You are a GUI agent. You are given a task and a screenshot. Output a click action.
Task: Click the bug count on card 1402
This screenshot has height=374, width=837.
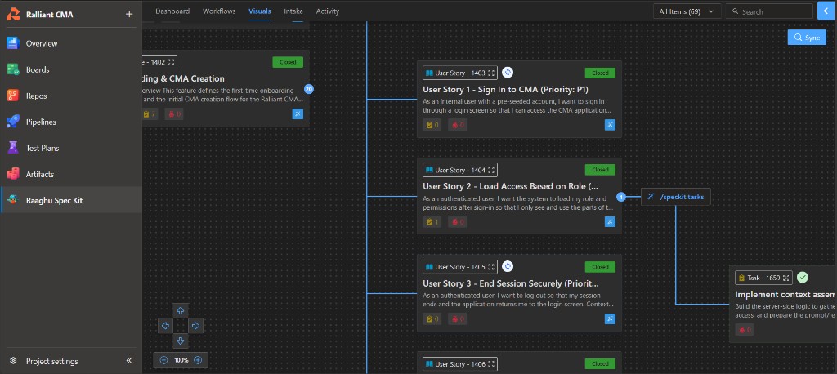(x=174, y=114)
